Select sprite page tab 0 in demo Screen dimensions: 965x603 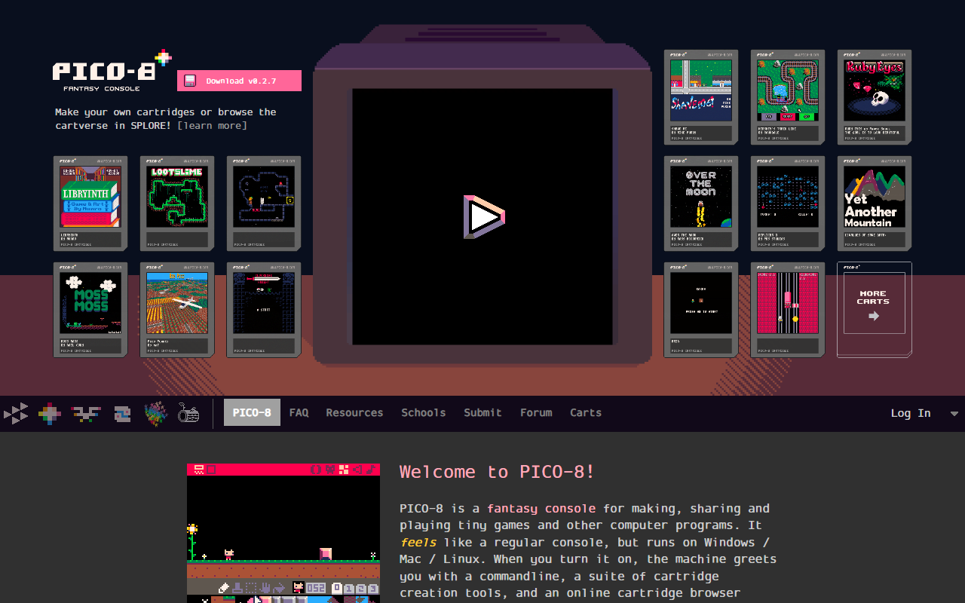337,588
